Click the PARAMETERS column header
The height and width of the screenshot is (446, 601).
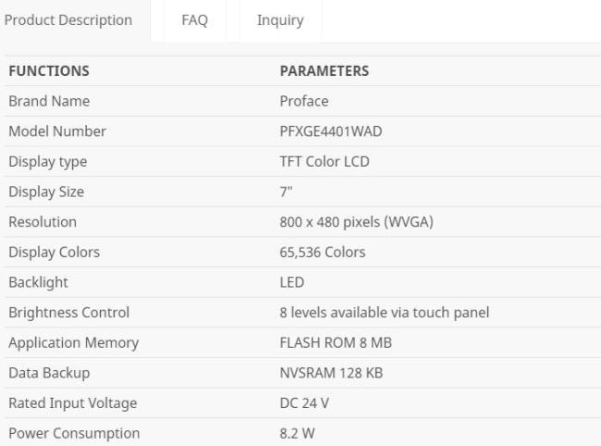coord(325,71)
